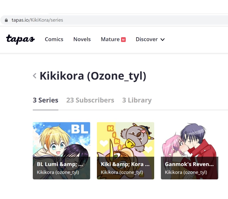Open the Comics menu

pyautogui.click(x=54, y=39)
